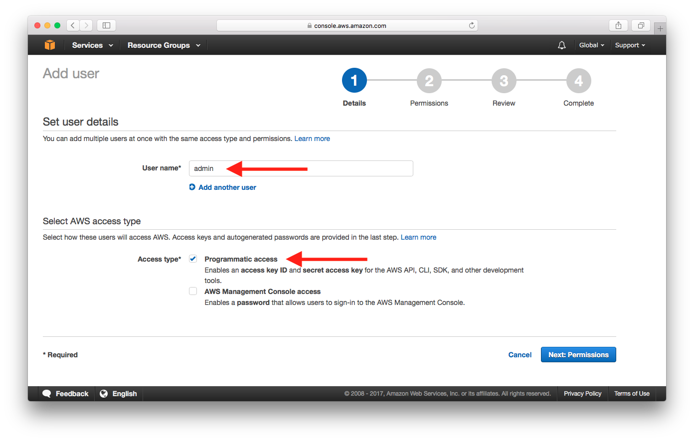Open a new tab with plus icon
This screenshot has width=694, height=441.
coord(660,28)
